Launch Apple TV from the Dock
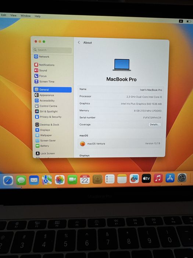 [x=146, y=178]
